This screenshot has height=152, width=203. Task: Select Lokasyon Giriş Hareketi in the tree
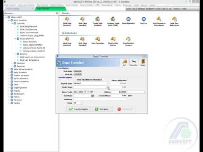tap(34, 48)
